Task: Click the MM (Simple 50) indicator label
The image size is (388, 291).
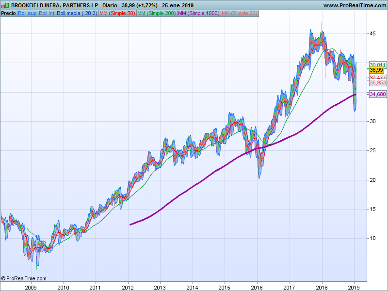Action: click(117, 14)
